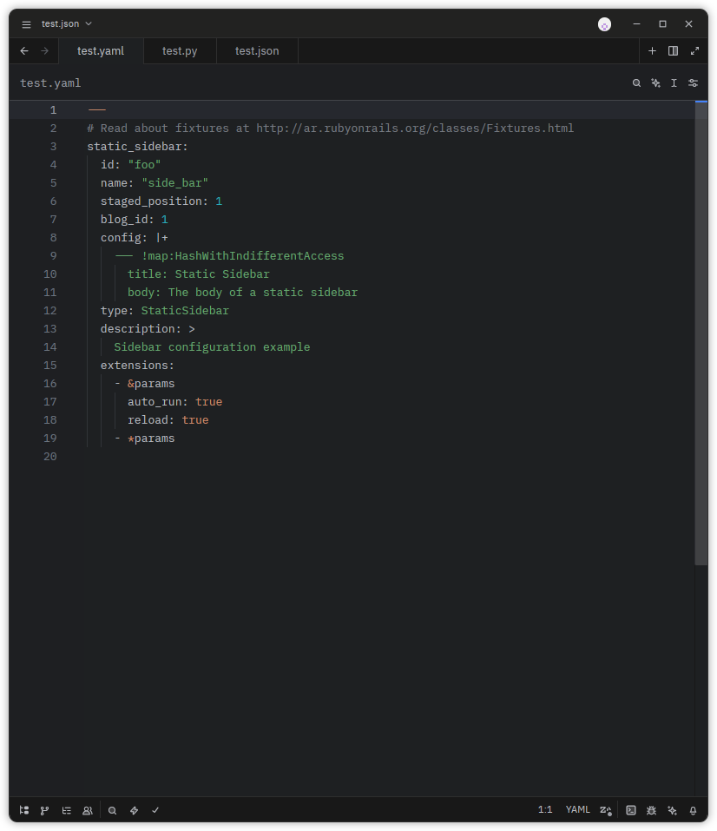
Task: Go forward with the right arrow
Action: point(45,51)
